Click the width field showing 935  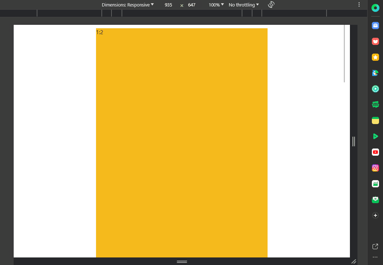tap(168, 5)
